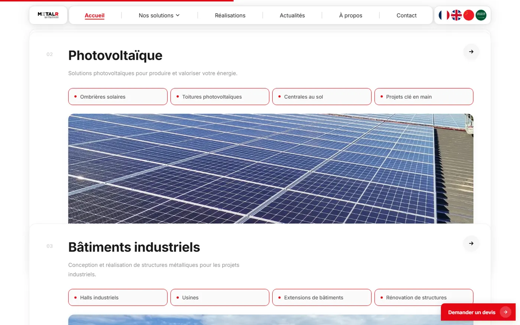
Task: Open Photovoltaïque section via arrow icon
Action: pyautogui.click(x=471, y=52)
